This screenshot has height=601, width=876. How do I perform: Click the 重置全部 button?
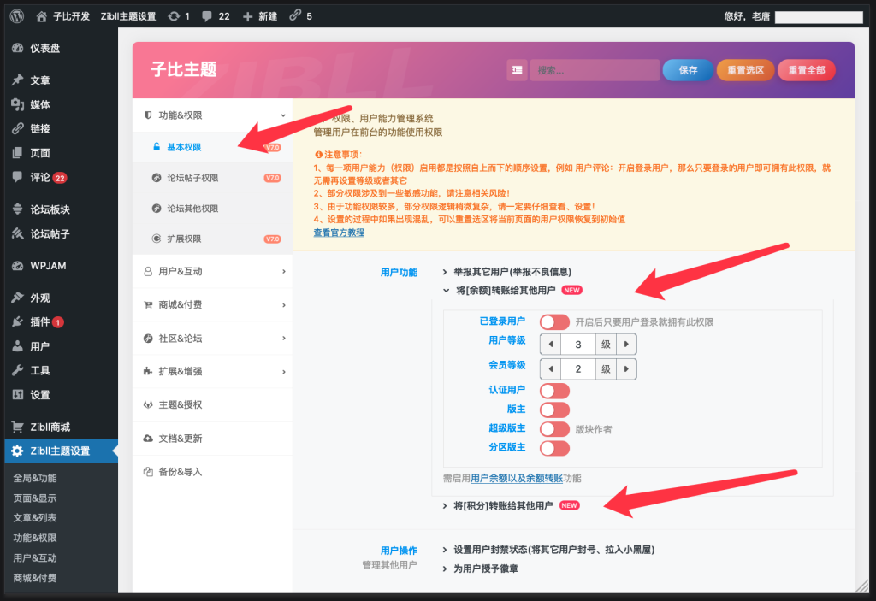[x=806, y=70]
